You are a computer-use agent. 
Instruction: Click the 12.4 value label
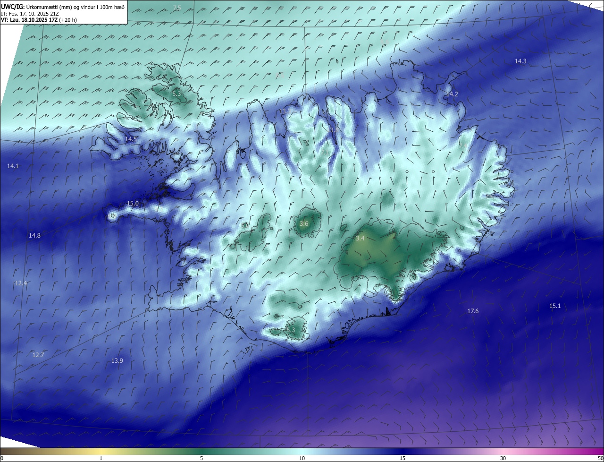(21, 283)
